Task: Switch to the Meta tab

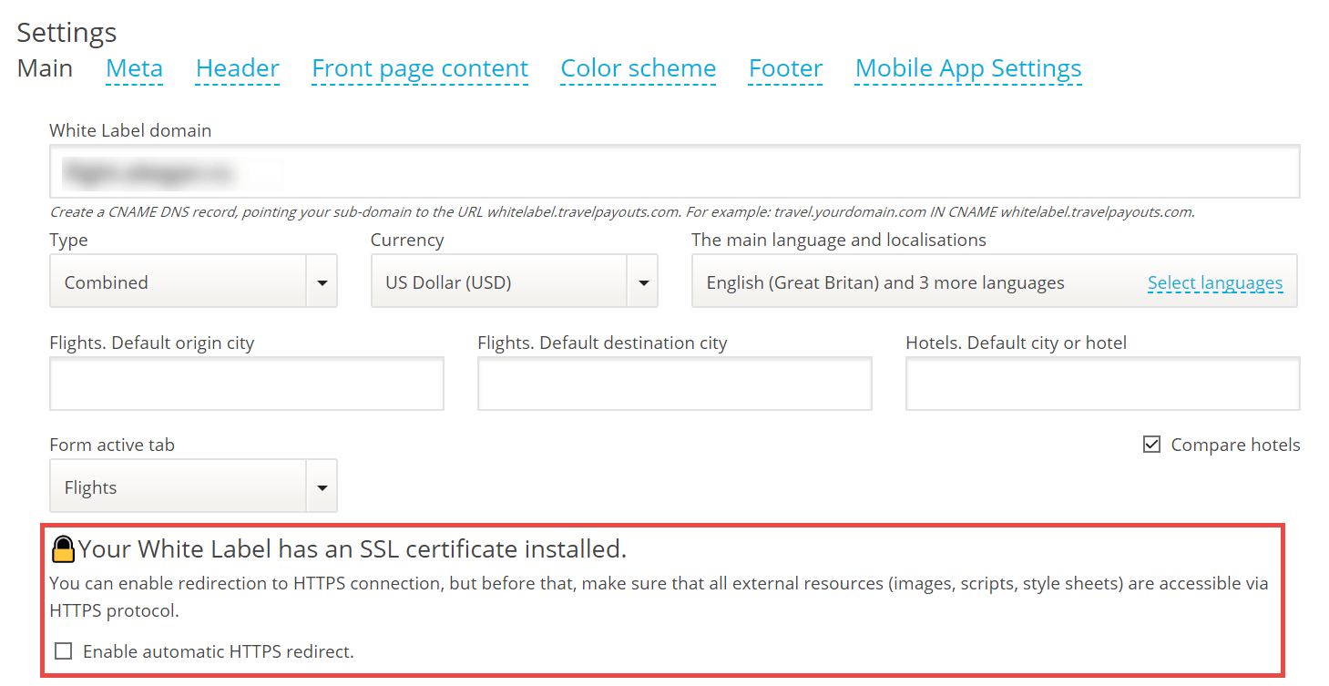Action: pos(134,68)
